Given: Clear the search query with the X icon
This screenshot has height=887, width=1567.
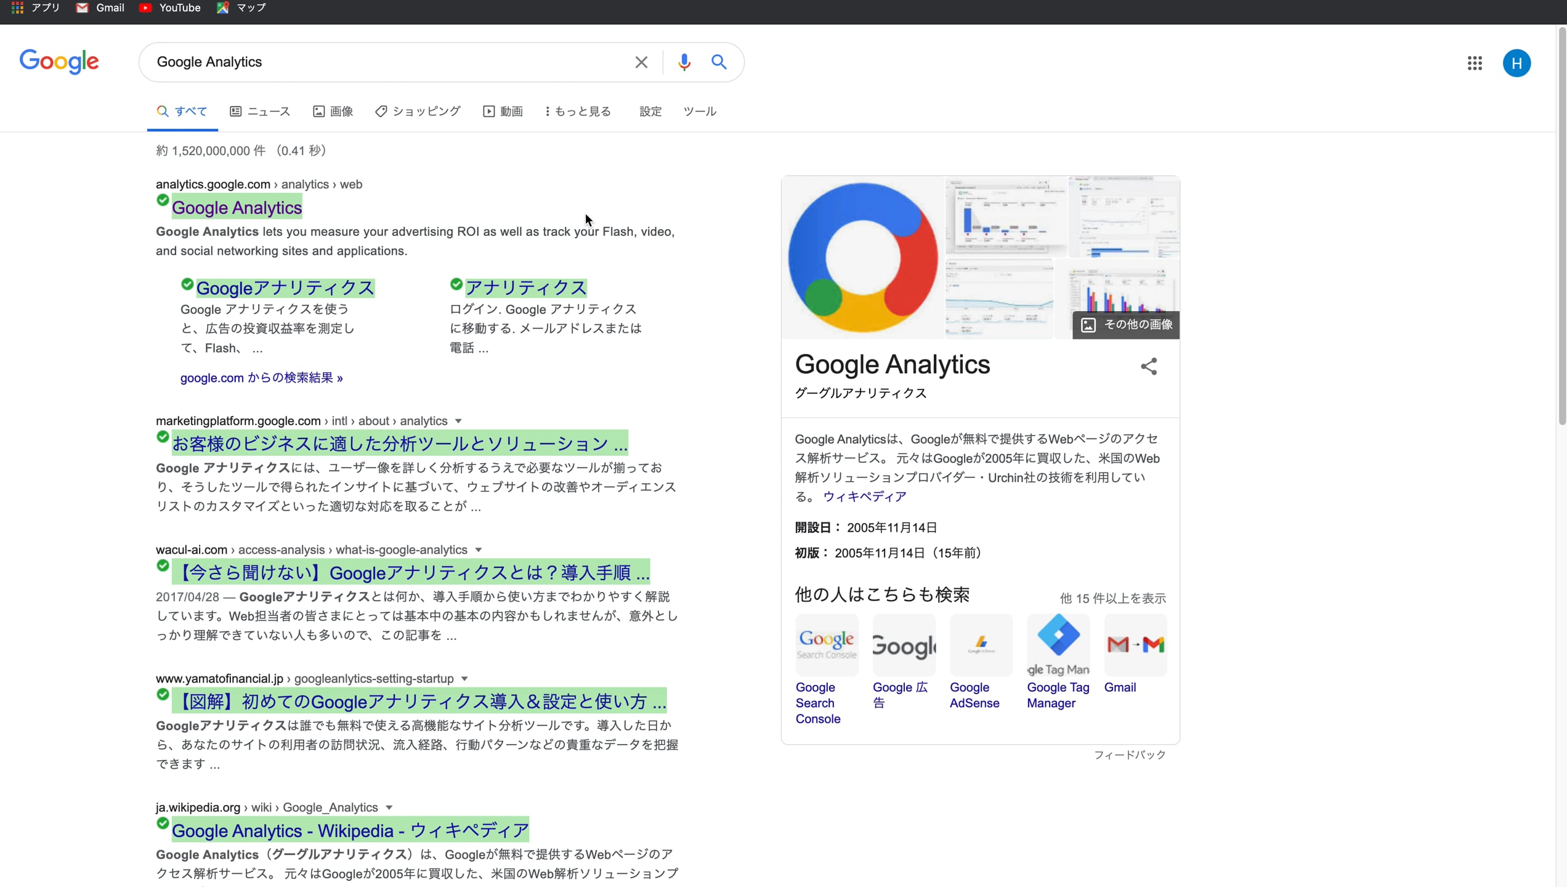Looking at the screenshot, I should click(641, 62).
